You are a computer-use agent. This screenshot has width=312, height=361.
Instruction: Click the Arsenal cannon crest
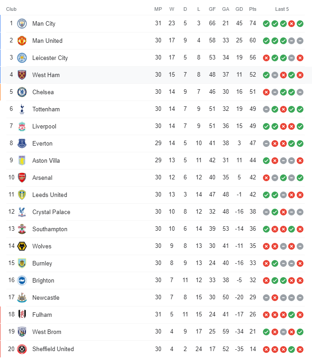click(x=22, y=178)
